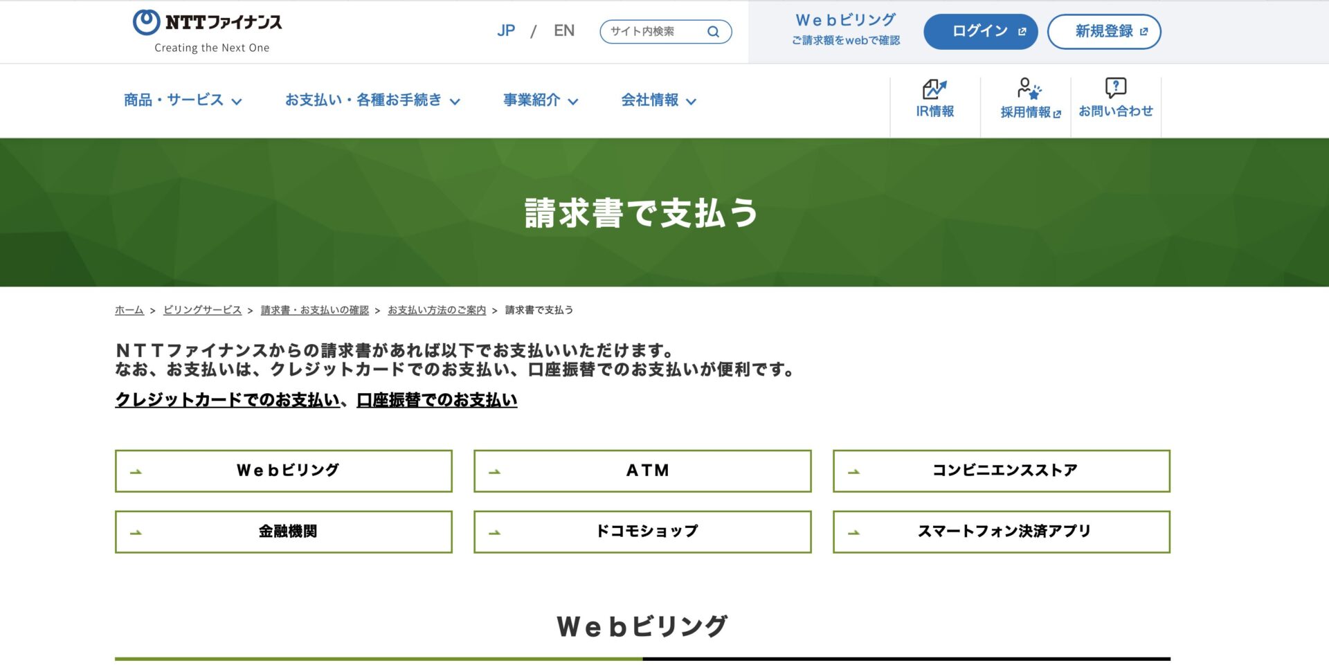
Task: Click the external-link icon on 新規登録 button
Action: click(x=1143, y=32)
